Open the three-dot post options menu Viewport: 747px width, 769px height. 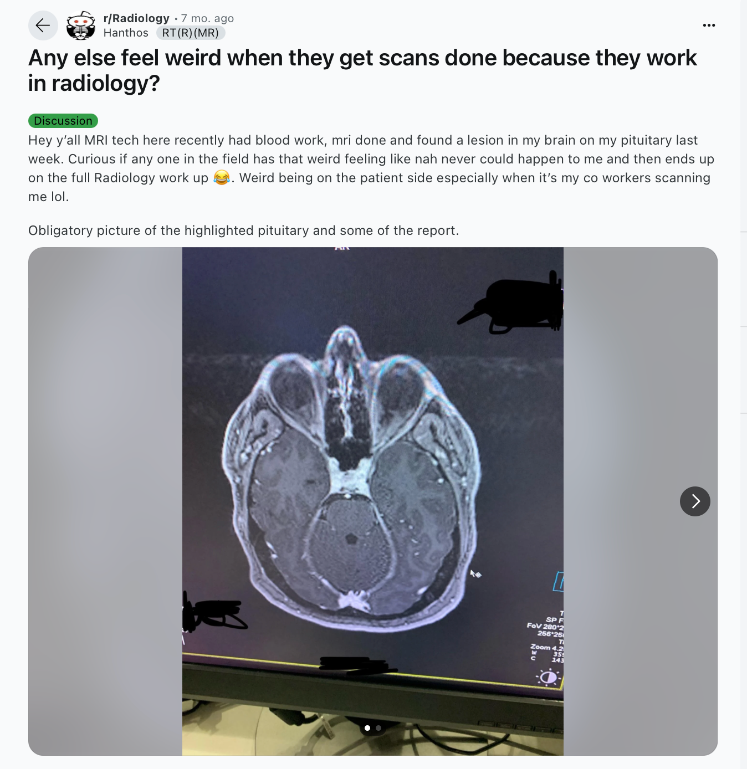pyautogui.click(x=709, y=25)
